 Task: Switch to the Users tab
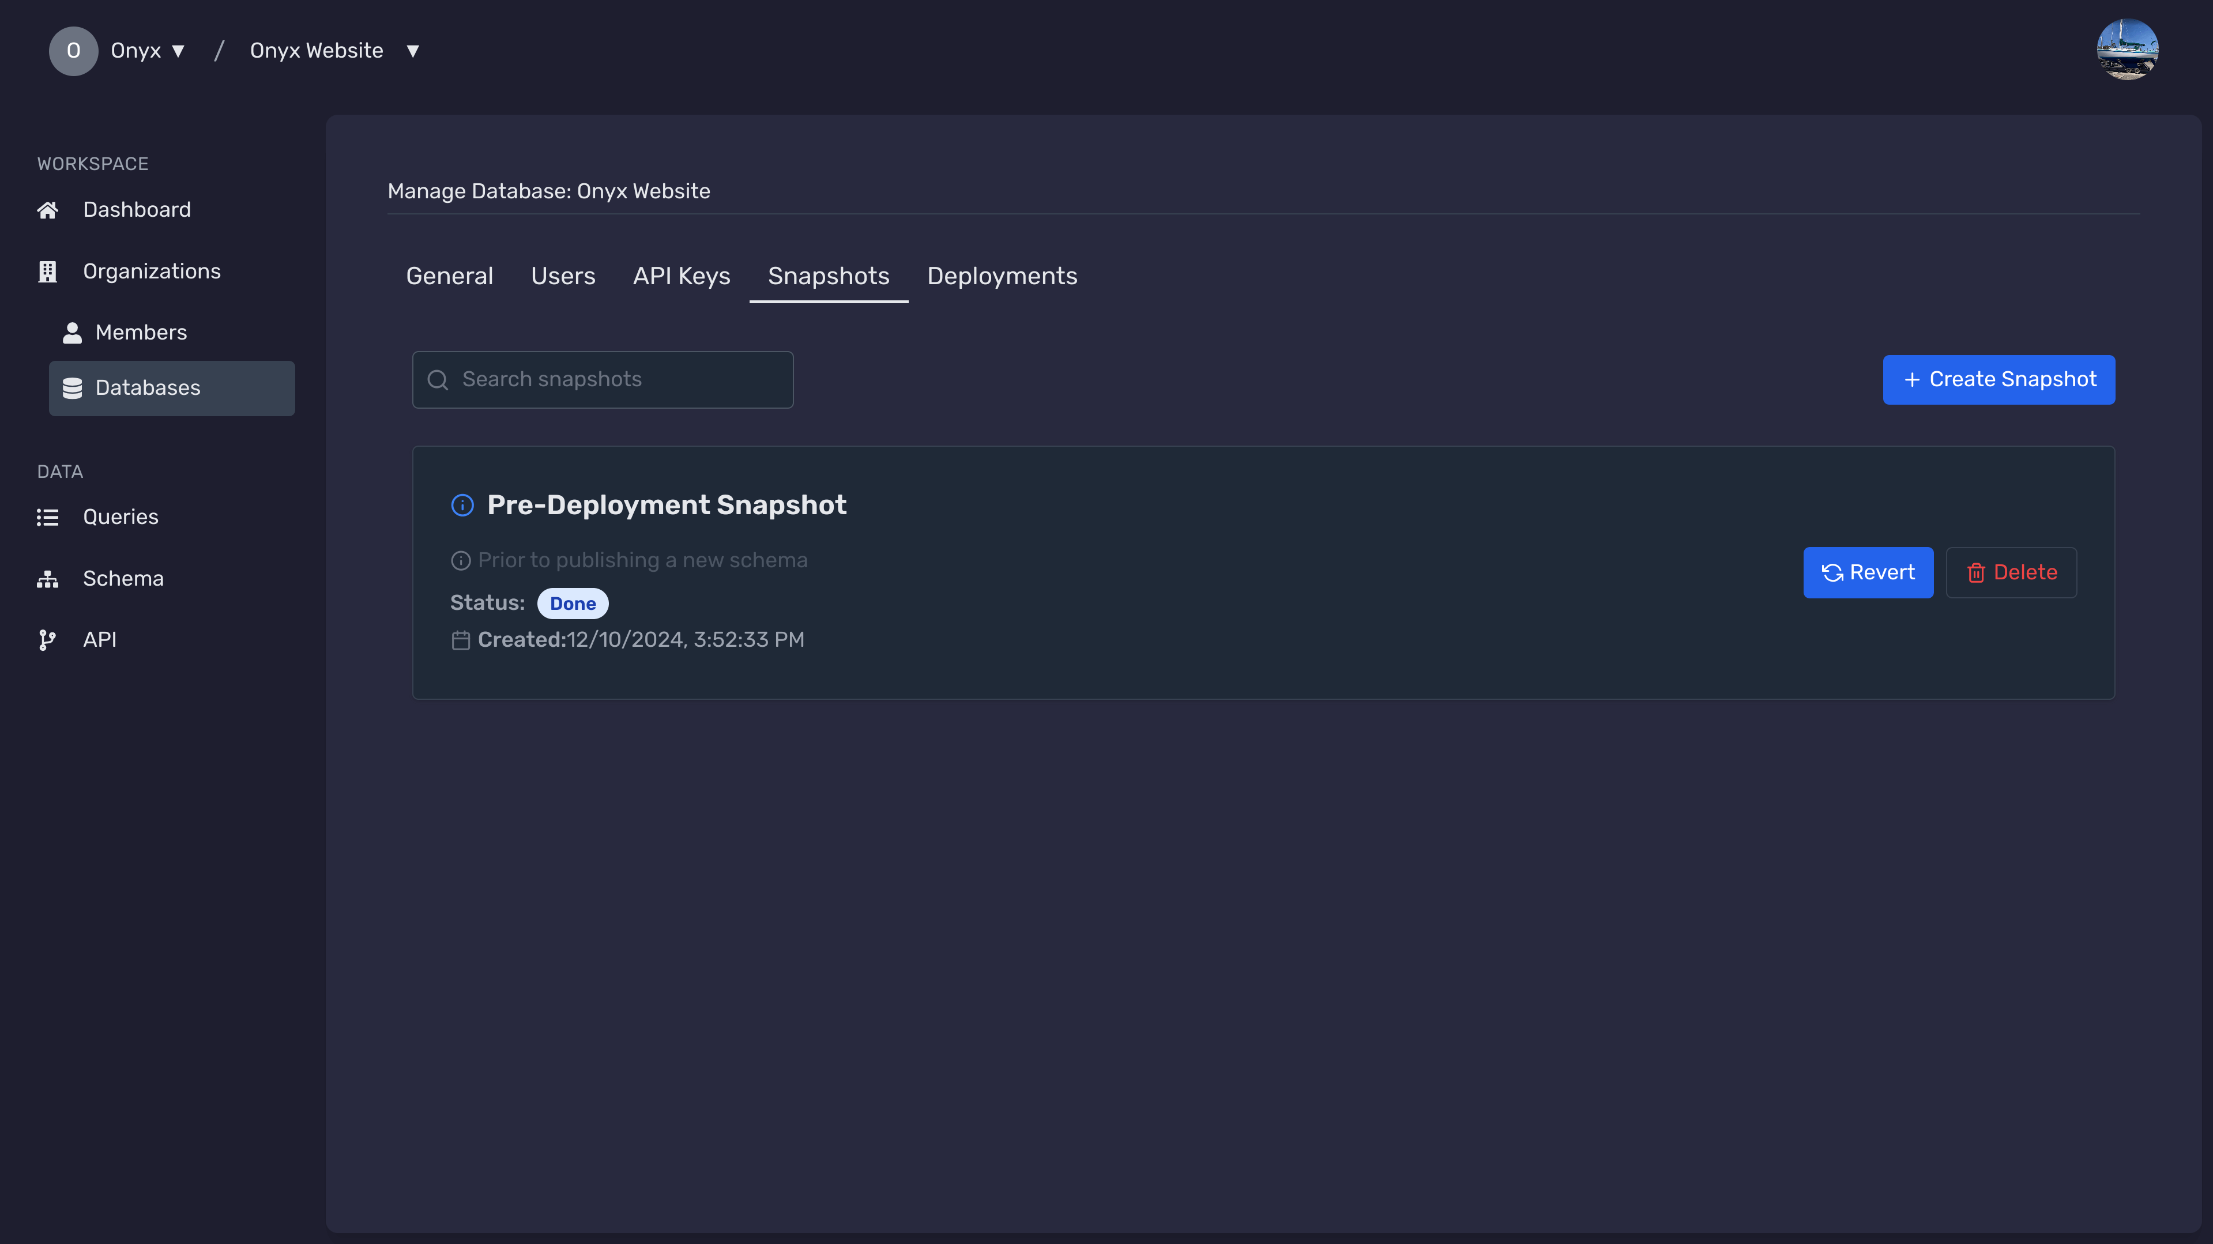click(x=563, y=276)
